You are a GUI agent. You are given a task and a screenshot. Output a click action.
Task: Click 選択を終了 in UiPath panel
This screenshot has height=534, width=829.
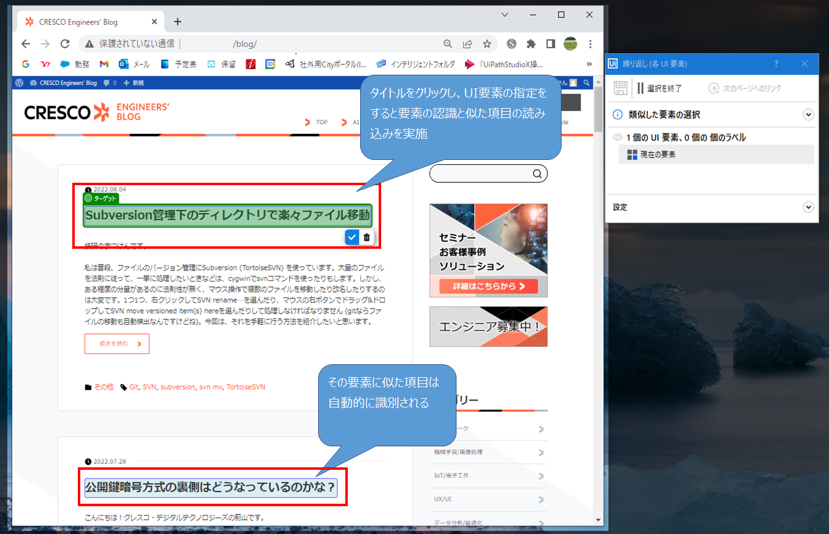pyautogui.click(x=660, y=88)
